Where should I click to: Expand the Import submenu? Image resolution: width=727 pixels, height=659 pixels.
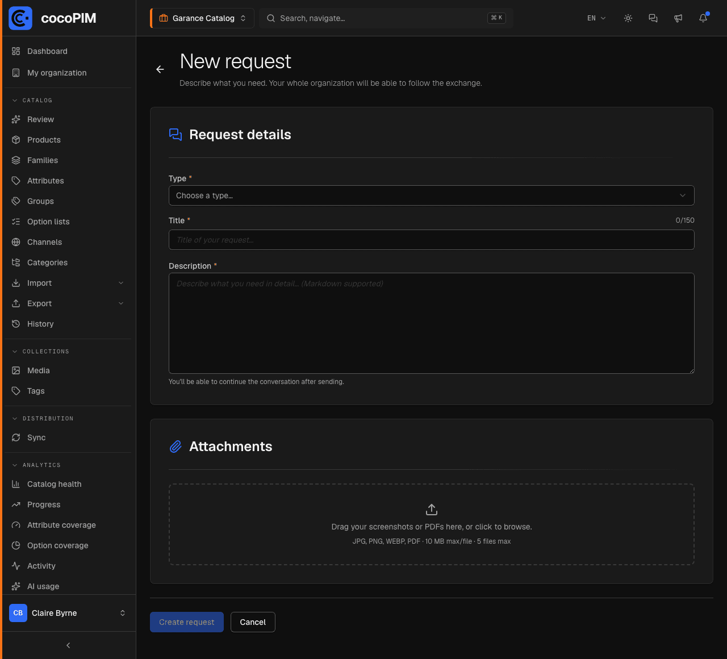68,283
